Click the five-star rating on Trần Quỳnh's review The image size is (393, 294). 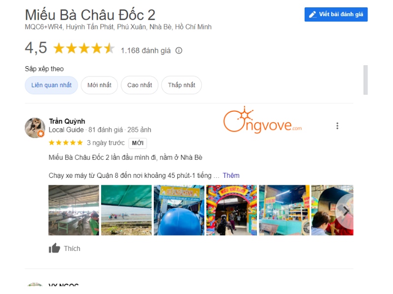[66, 143]
